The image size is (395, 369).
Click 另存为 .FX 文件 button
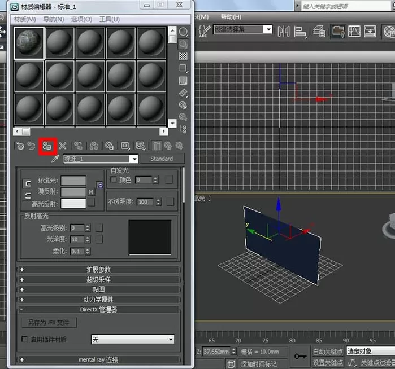(49, 323)
